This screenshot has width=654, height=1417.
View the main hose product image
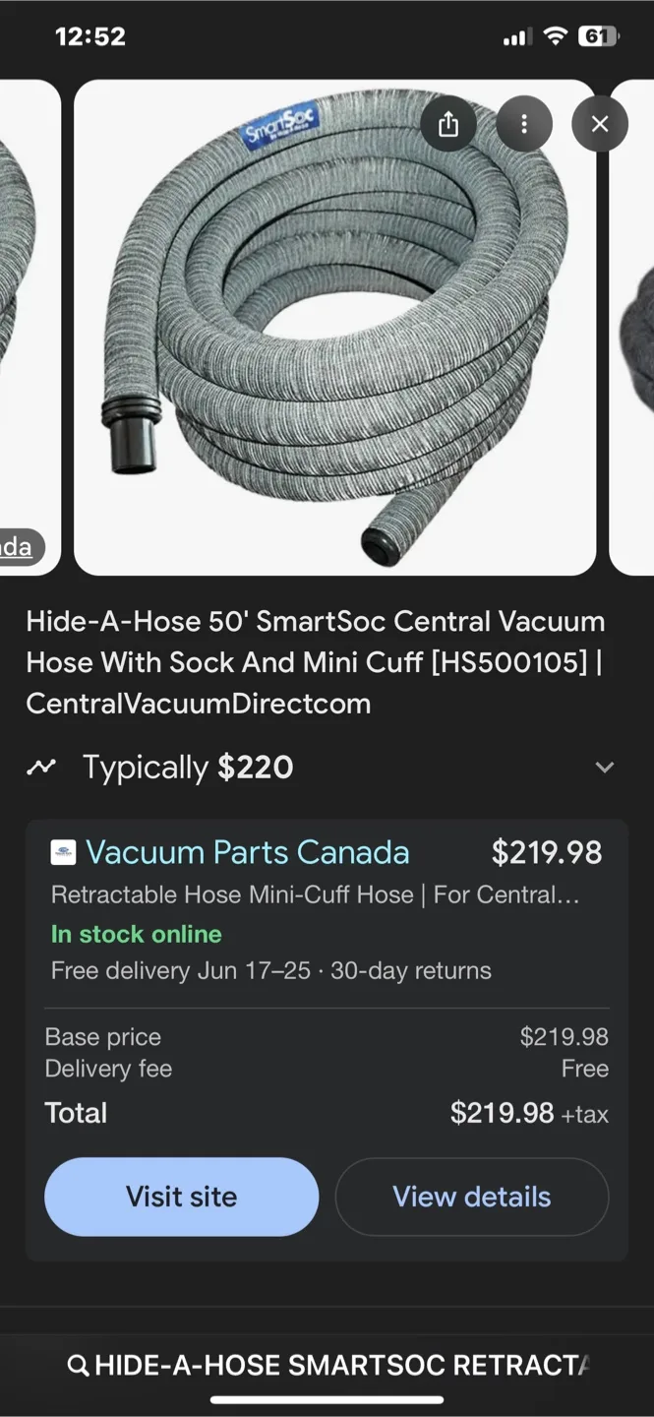334,328
